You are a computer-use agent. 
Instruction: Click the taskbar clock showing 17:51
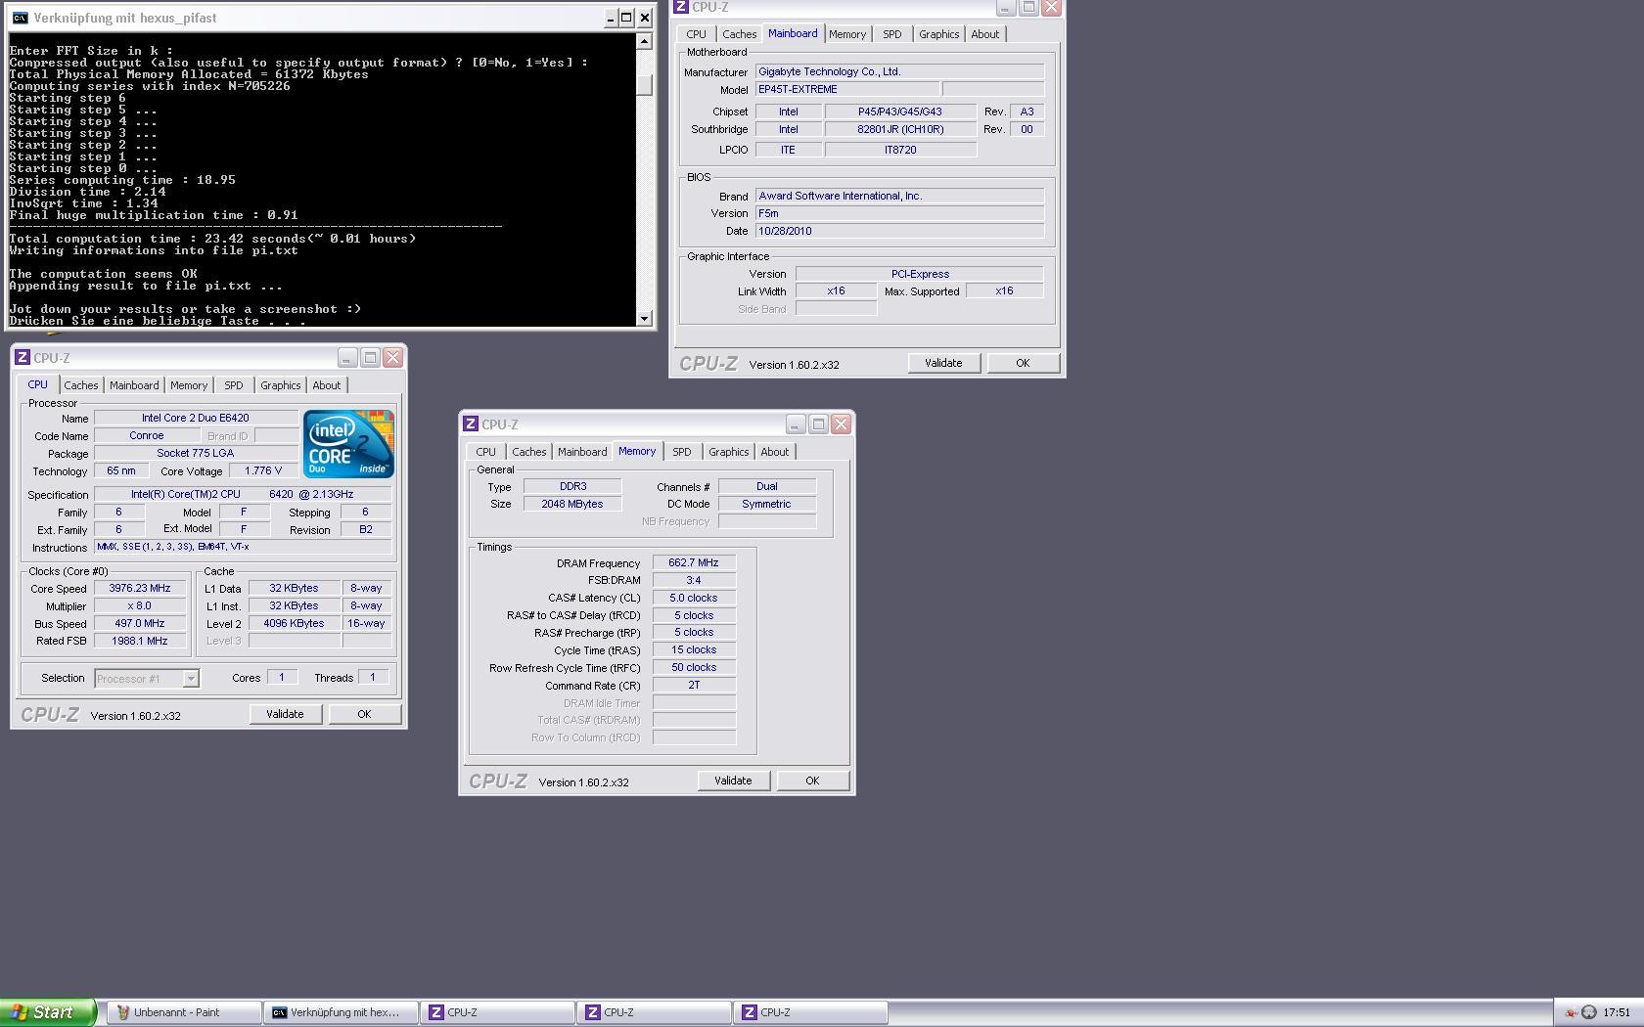(x=1617, y=1012)
